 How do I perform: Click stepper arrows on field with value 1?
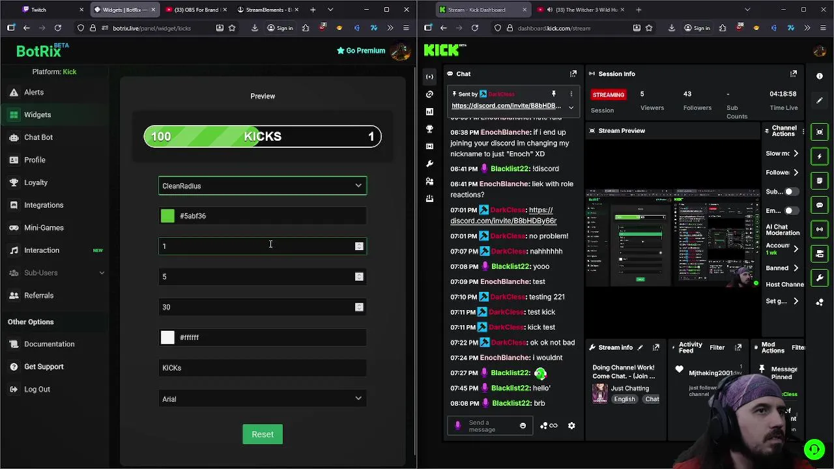(x=359, y=246)
